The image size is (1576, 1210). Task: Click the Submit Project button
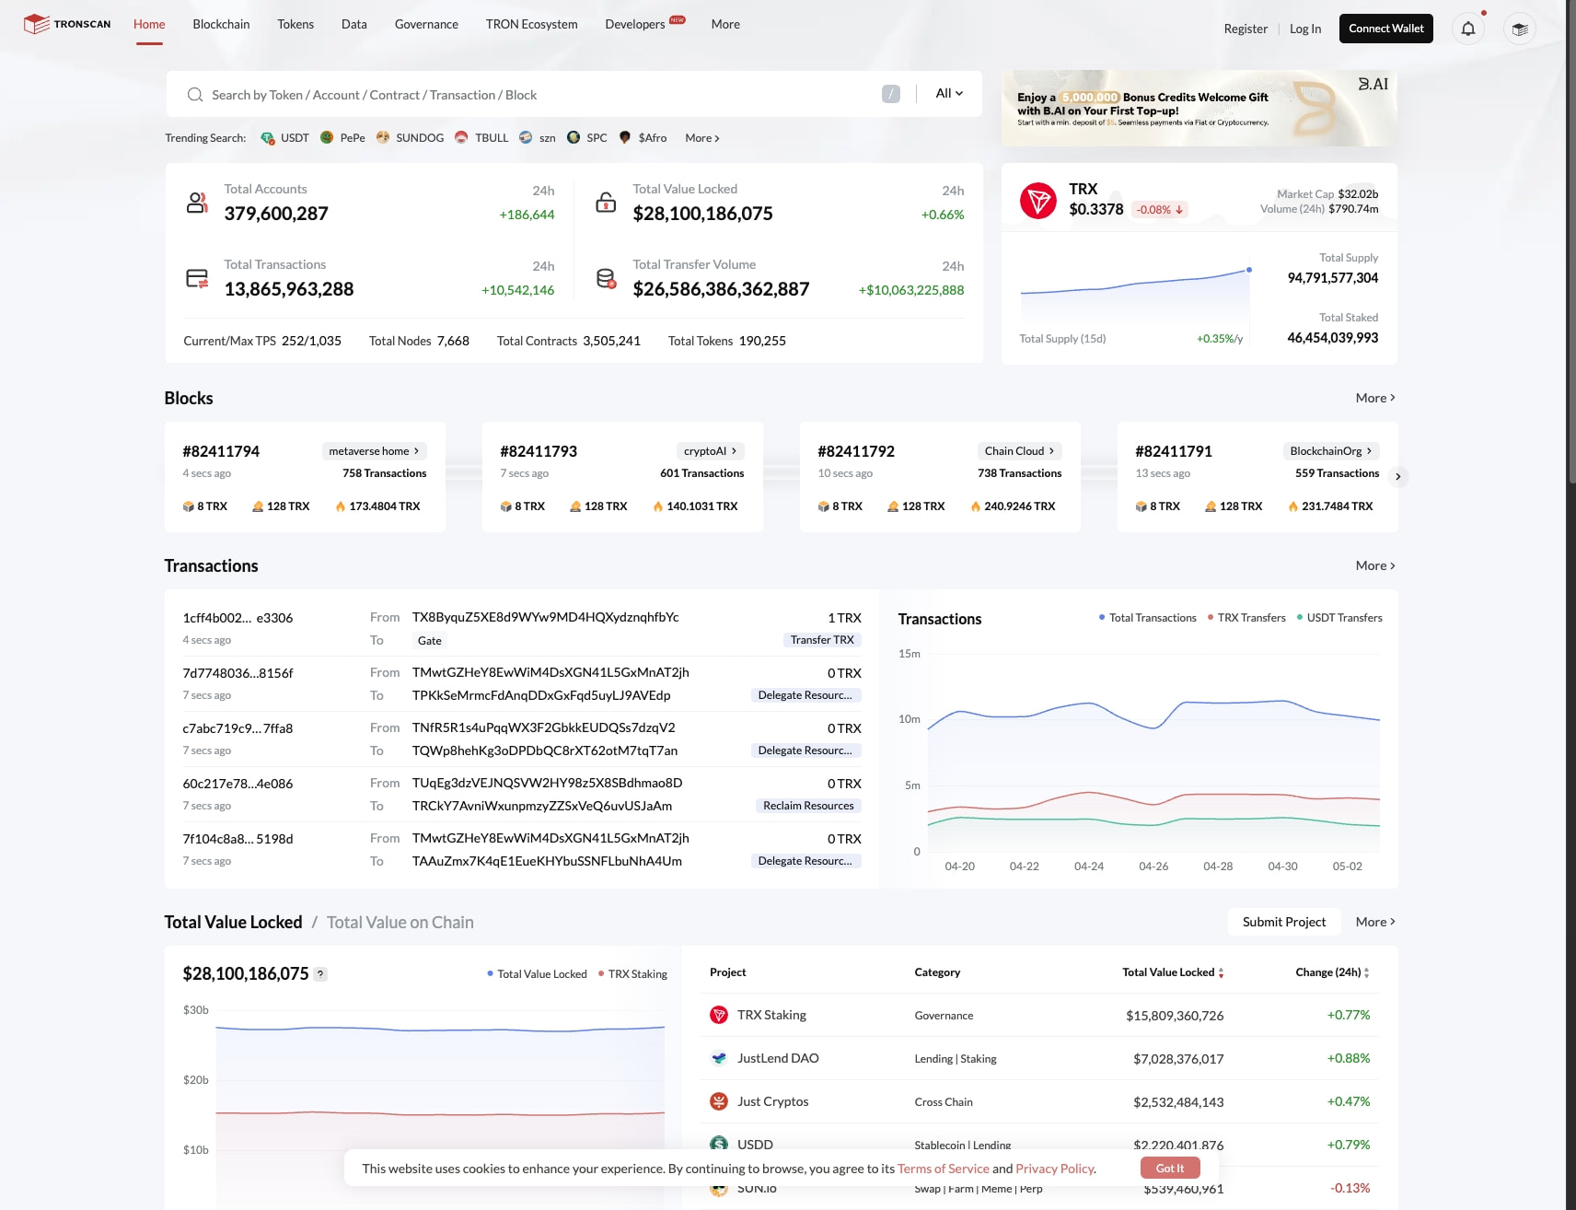[x=1284, y=922]
